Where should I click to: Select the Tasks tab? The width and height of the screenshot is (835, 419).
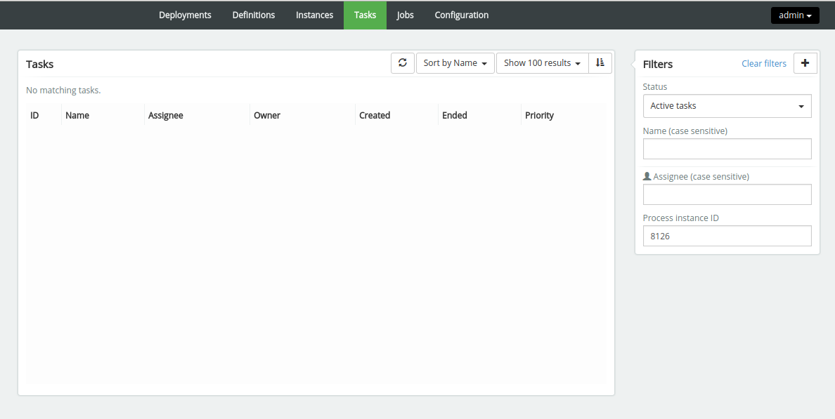point(365,15)
